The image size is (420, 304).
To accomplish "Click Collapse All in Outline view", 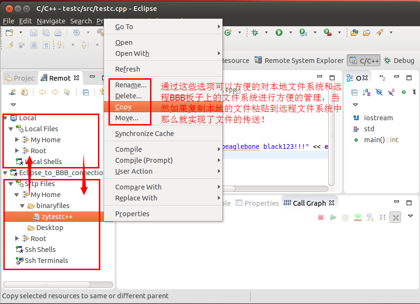I will tap(354, 93).
